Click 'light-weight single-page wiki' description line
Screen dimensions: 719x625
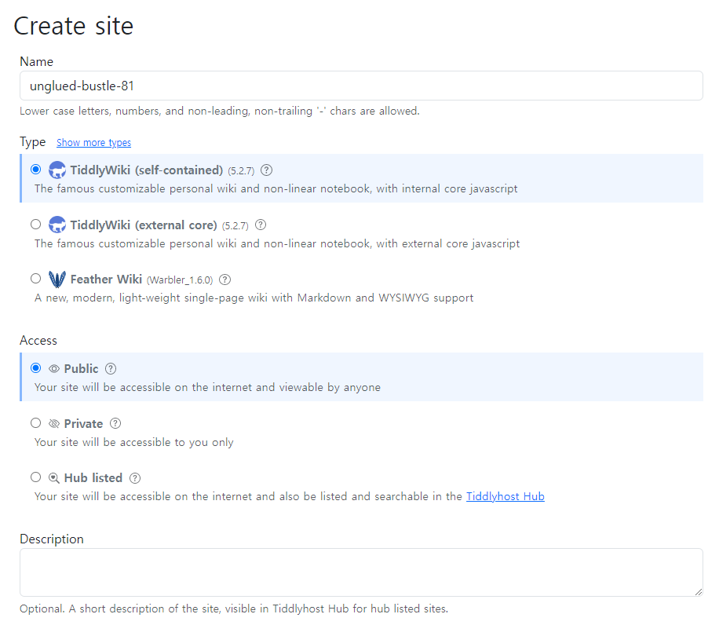click(x=254, y=298)
